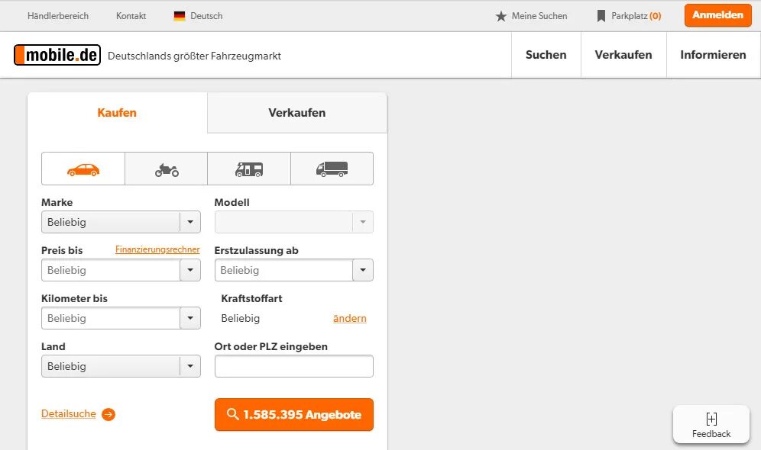The height and width of the screenshot is (450, 761).
Task: Focus the Ort oder PLZ input field
Action: coord(293,365)
